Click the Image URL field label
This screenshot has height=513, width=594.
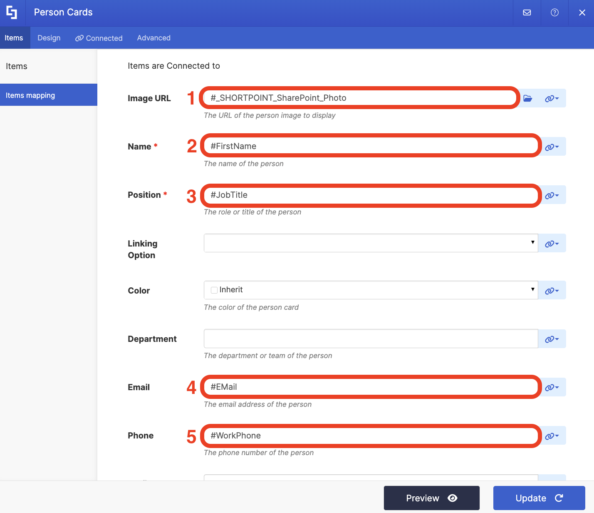pos(149,98)
